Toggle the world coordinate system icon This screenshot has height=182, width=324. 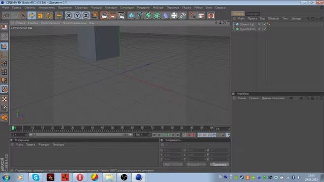pos(95,16)
